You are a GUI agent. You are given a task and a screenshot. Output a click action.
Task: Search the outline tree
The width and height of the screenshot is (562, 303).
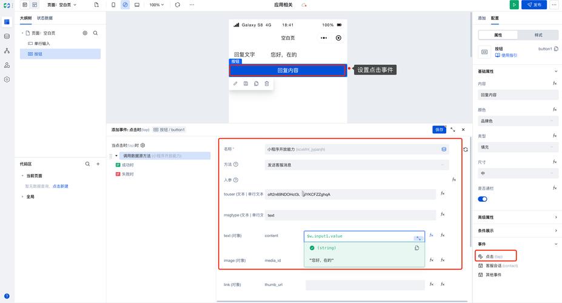95,33
